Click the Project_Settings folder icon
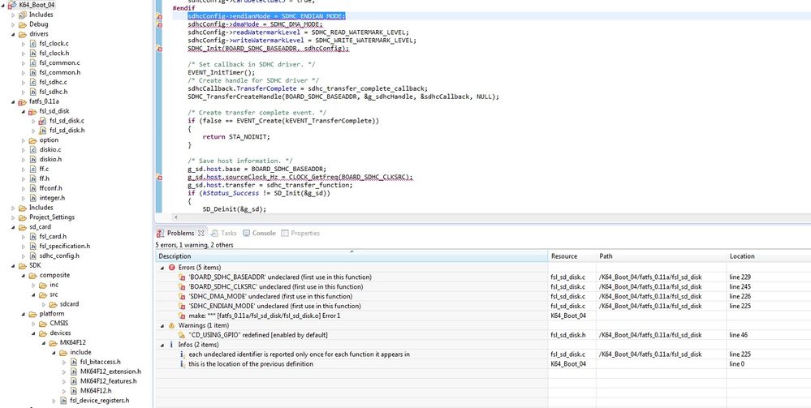The height and width of the screenshot is (408, 811). (23, 217)
